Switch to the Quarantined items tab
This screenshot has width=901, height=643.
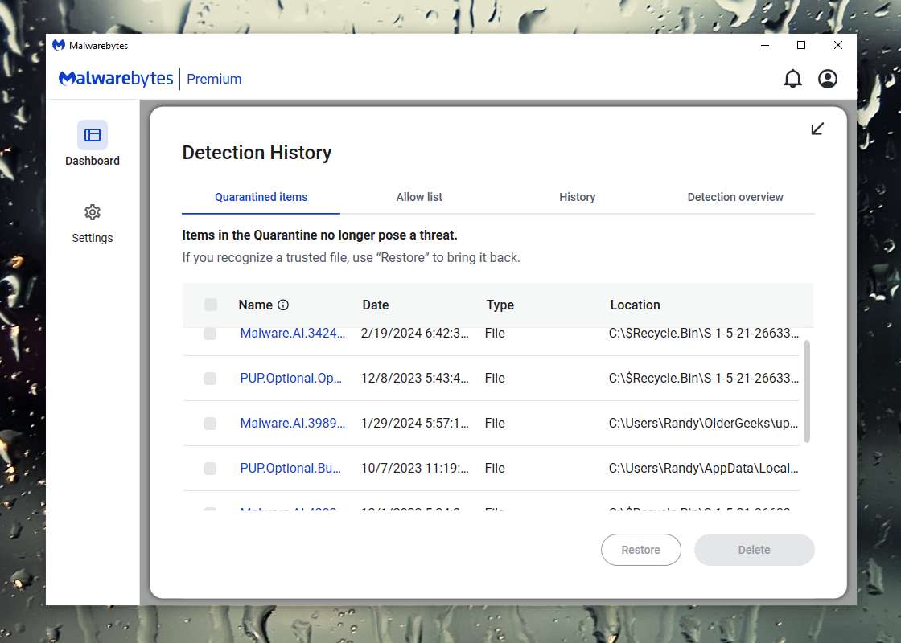(261, 197)
